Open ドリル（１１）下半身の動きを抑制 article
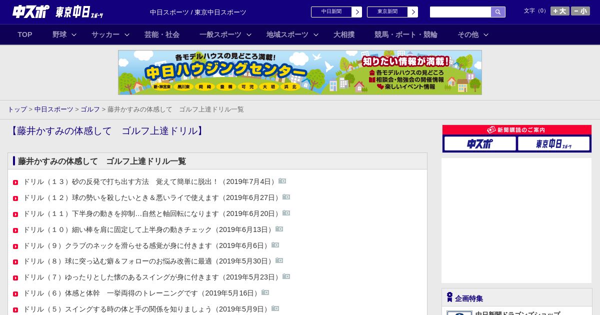The width and height of the screenshot is (600, 315). (152, 213)
